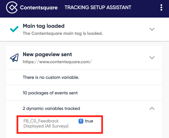Click 'The Contentsquare main tag is loaded' description
The height and width of the screenshot is (138, 169).
[63, 33]
